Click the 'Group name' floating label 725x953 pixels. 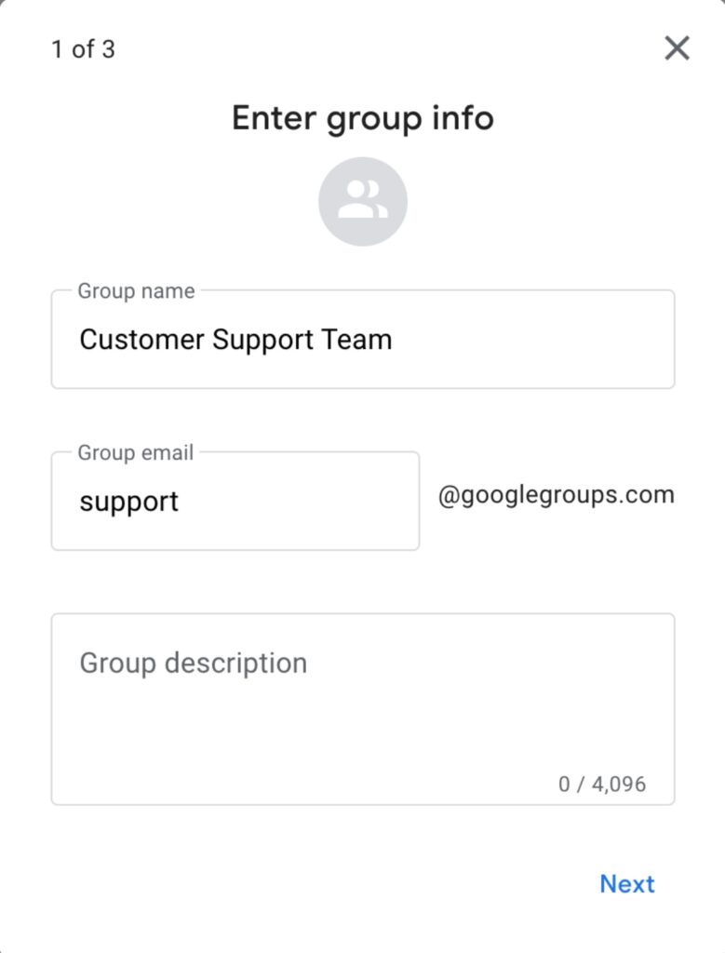[x=136, y=291]
